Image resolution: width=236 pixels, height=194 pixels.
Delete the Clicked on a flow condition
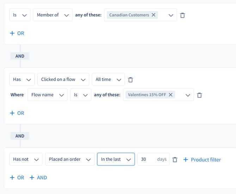130,80
